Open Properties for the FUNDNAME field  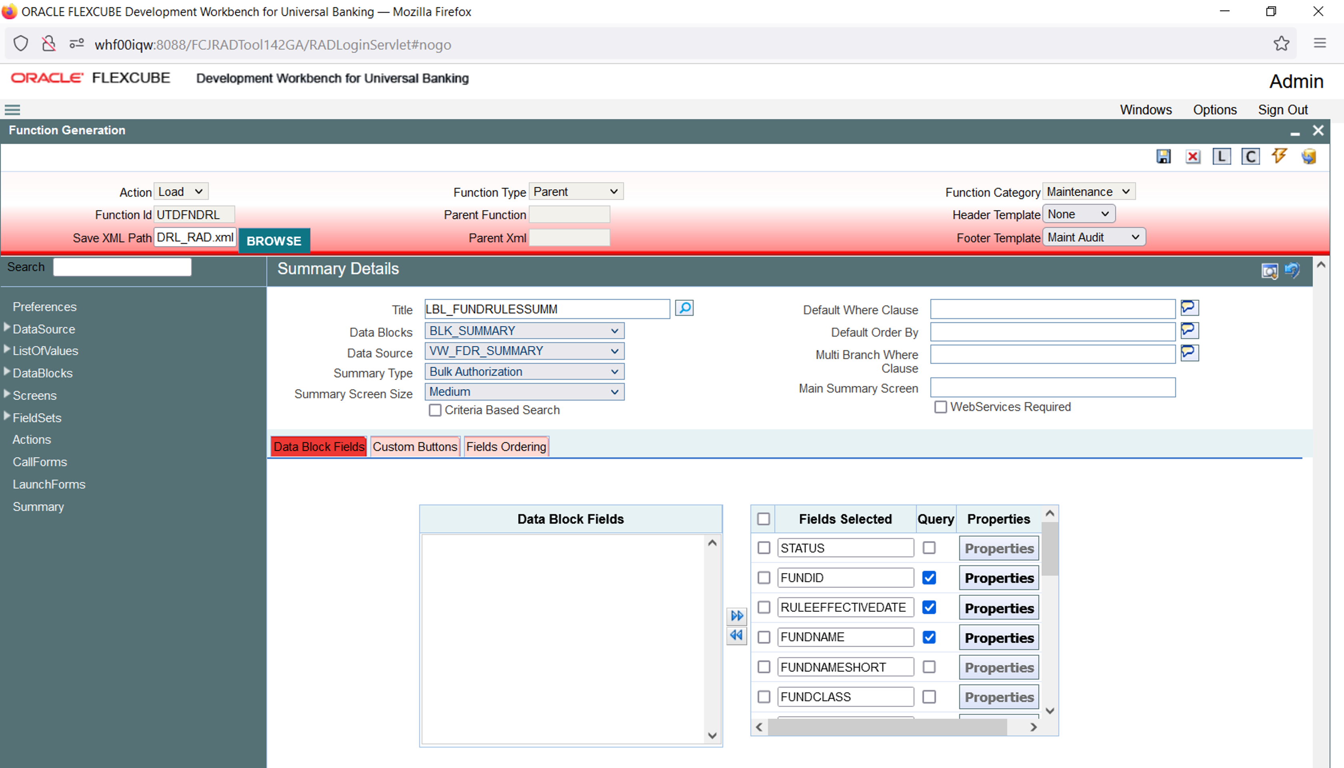click(x=999, y=638)
